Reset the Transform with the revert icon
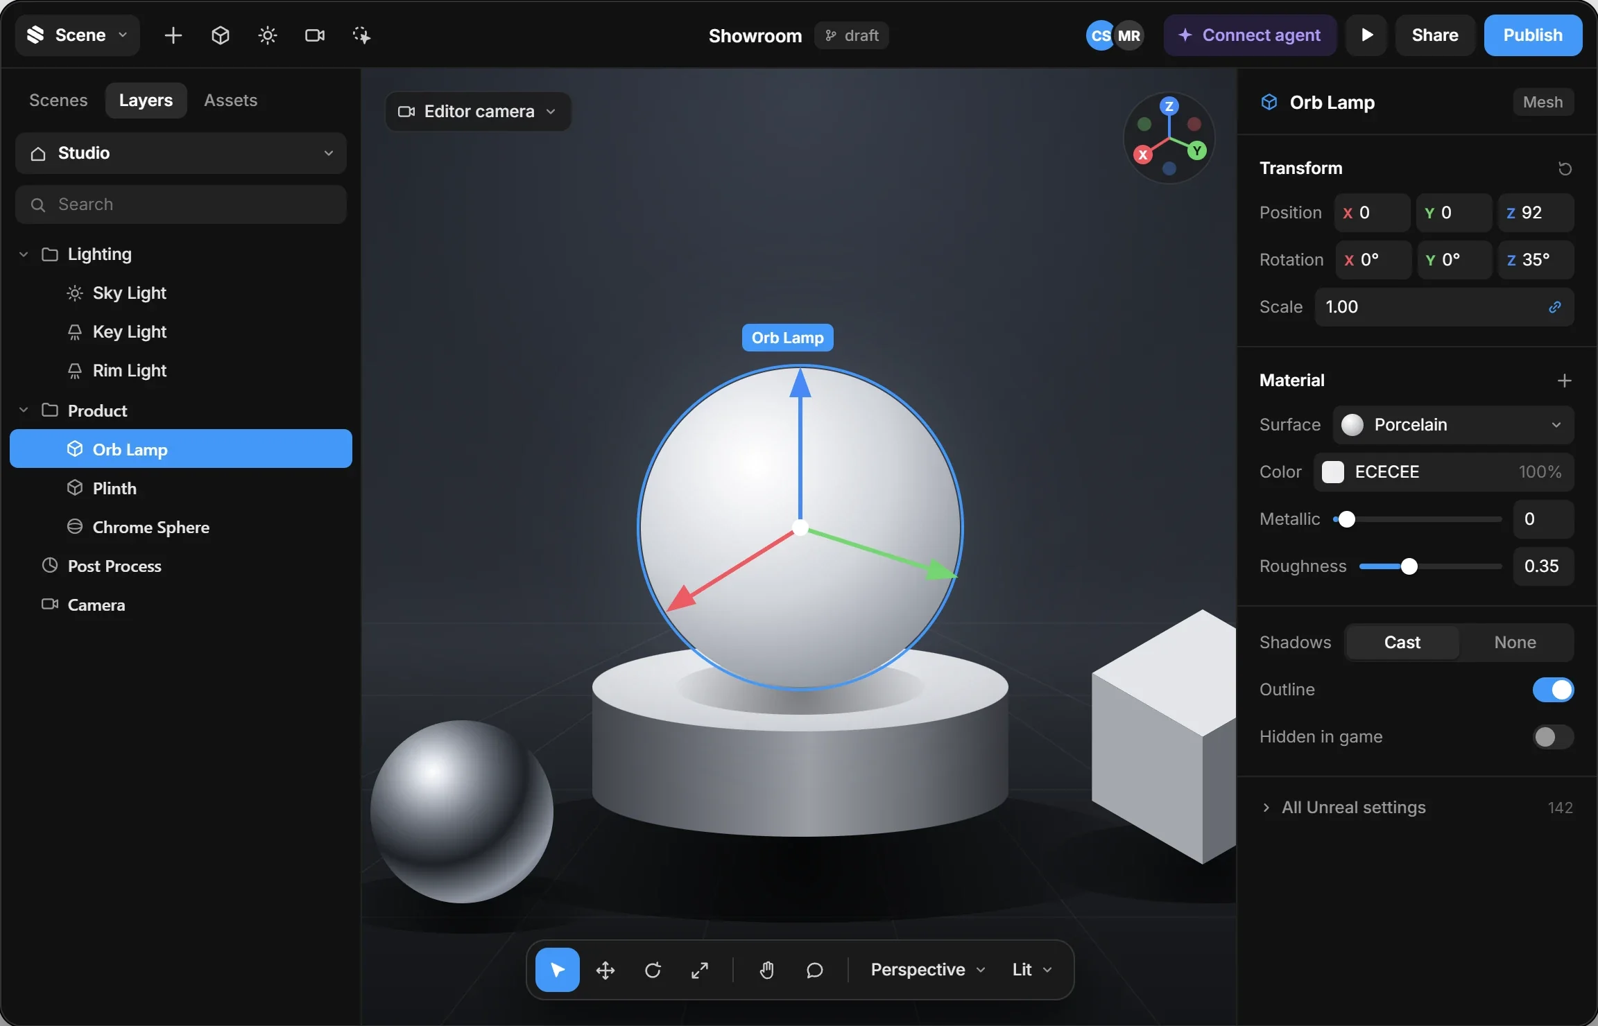 point(1565,168)
